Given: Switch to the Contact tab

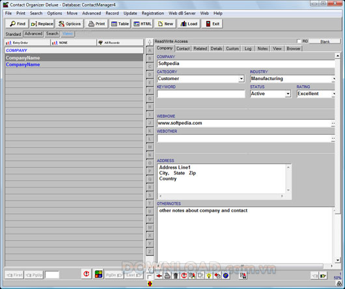Looking at the screenshot, I should pos(183,49).
